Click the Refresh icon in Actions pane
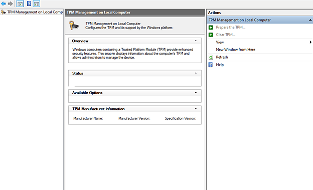Viewport: 313px width, 190px height. pos(211,57)
